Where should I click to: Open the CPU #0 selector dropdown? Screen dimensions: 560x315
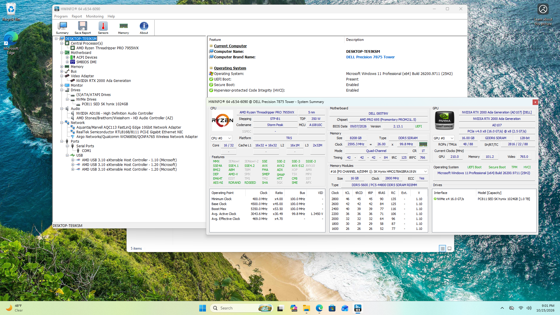[221, 138]
